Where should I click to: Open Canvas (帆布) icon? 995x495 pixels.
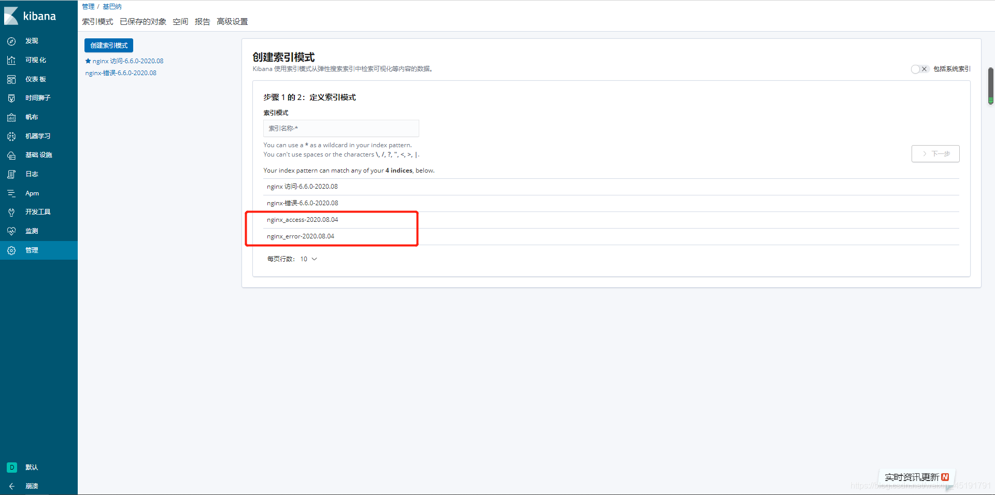[11, 117]
